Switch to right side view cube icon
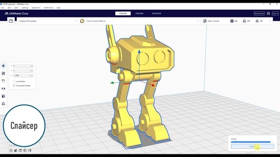The height and width of the screenshot is (157, 280). (30, 150)
